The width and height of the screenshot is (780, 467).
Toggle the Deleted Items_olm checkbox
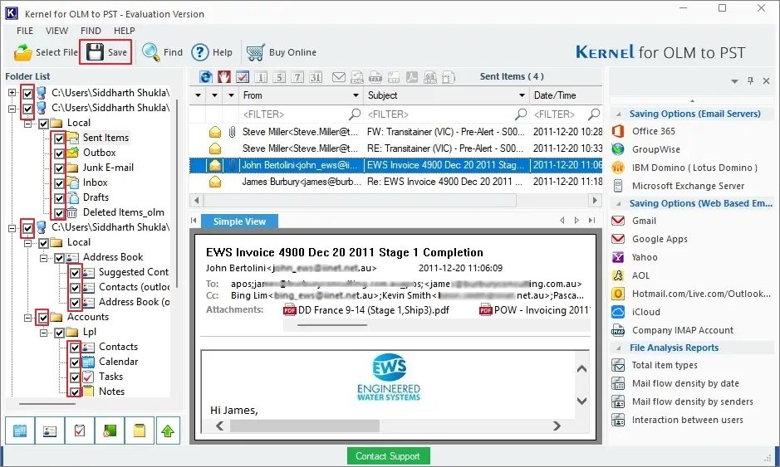[x=59, y=212]
